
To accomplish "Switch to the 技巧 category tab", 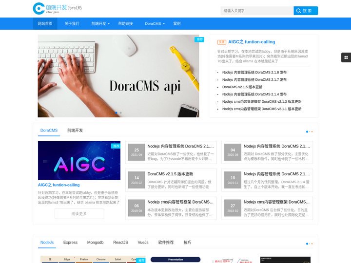I will pyautogui.click(x=187, y=243).
